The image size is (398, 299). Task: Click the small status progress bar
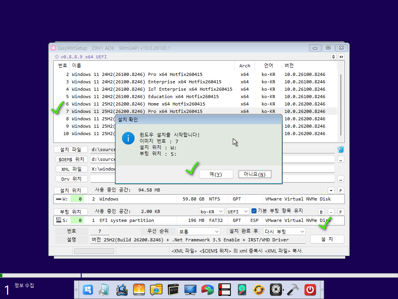94,251
